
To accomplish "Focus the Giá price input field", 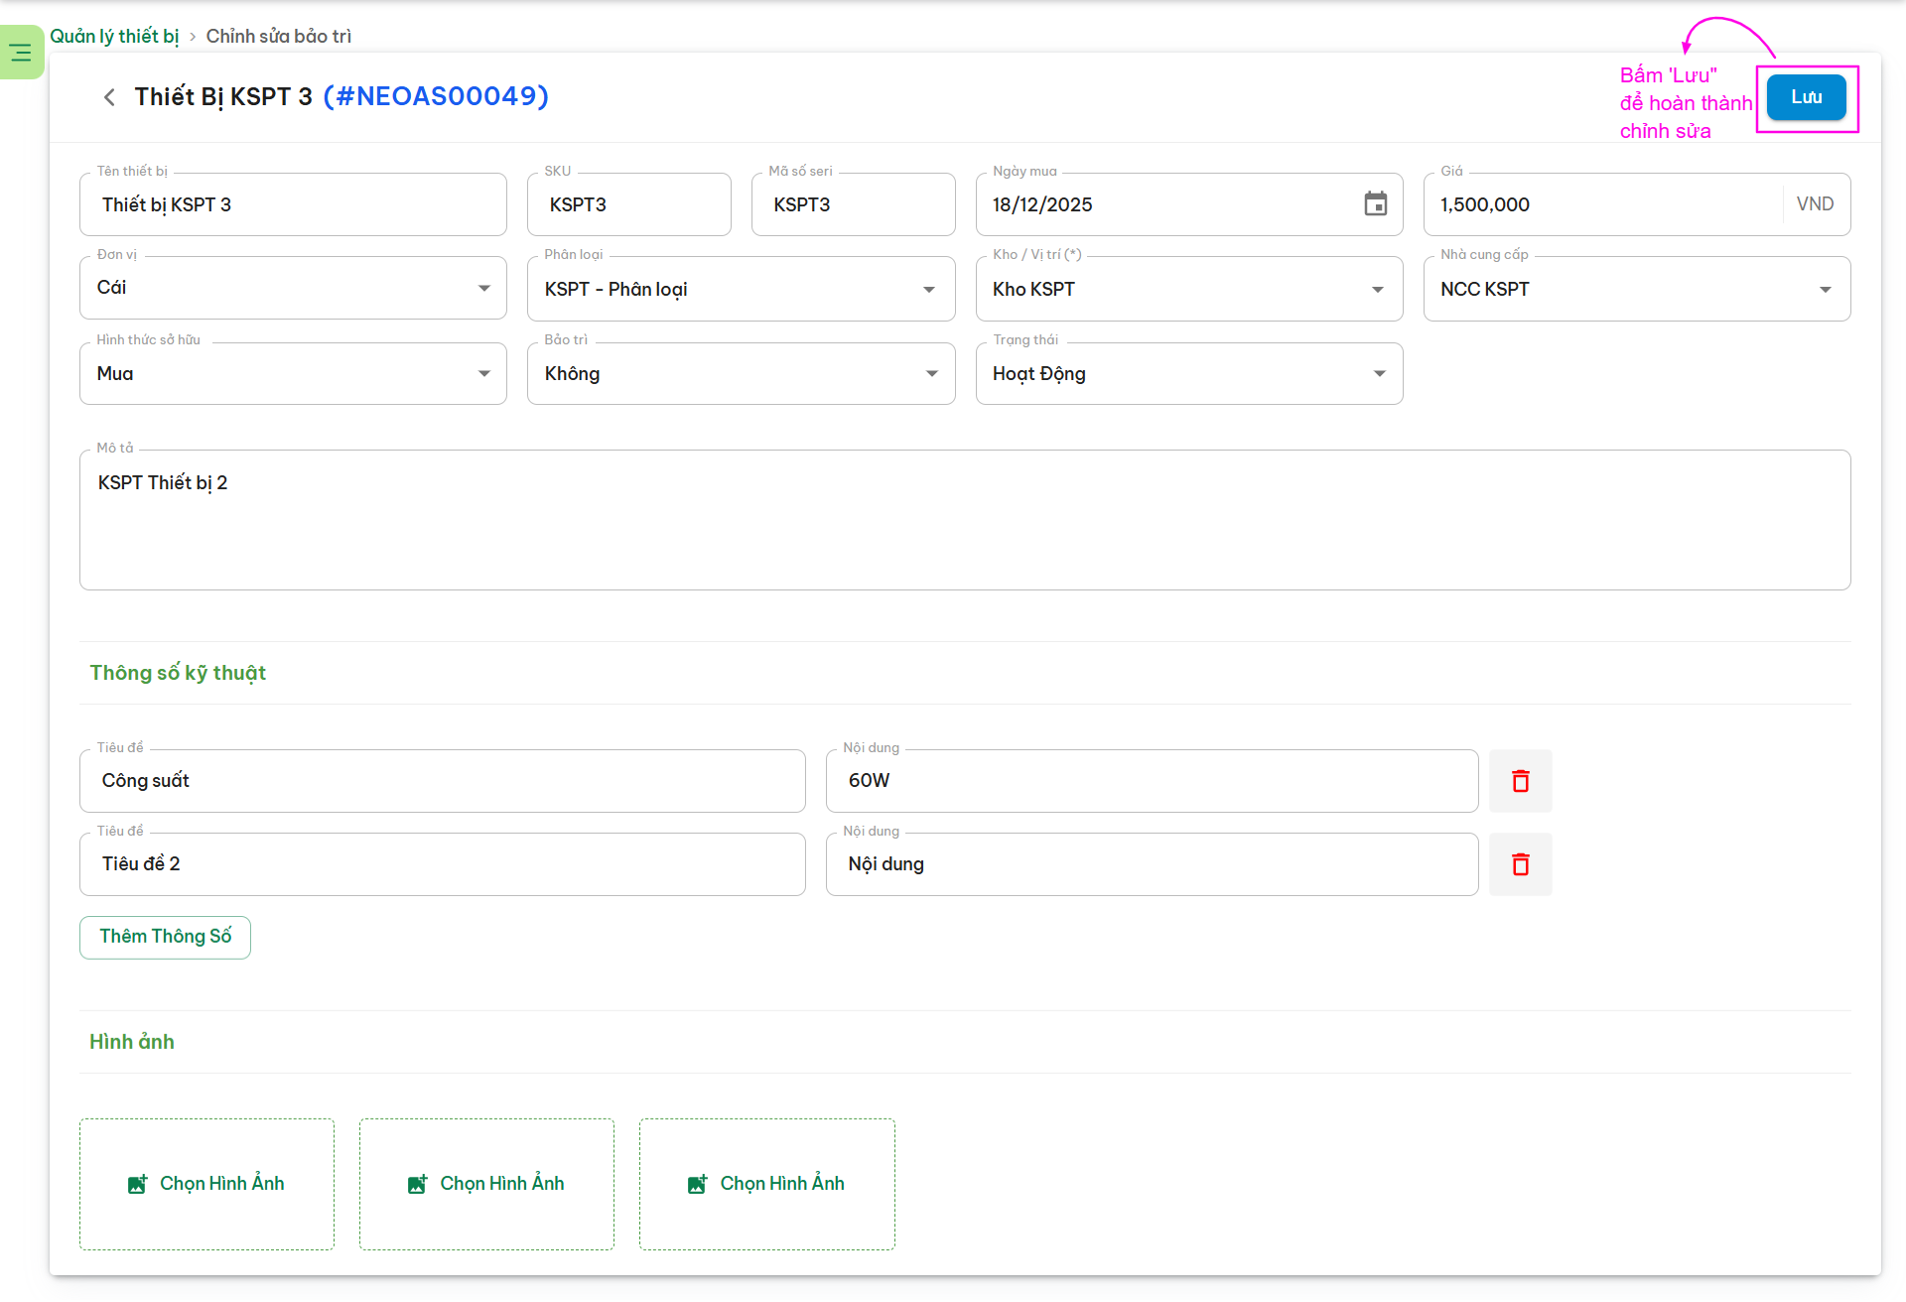I will (x=1603, y=205).
